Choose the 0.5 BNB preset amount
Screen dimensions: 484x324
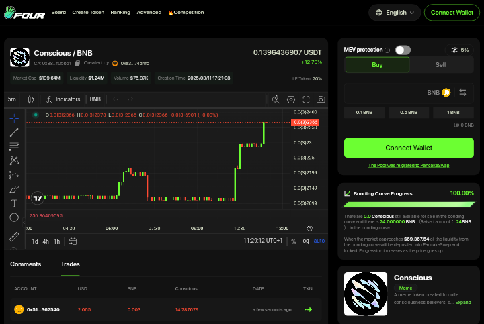[409, 113]
